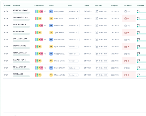Image resolution: width=146 pixels, height=116 pixels.
Task: Open status dropdown for RENAULT CLEAN
Action: click(x=74, y=54)
